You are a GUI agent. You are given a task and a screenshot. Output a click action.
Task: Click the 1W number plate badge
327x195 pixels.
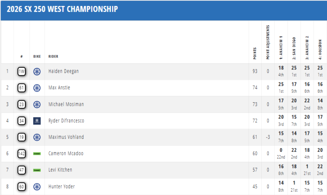pos(22,71)
